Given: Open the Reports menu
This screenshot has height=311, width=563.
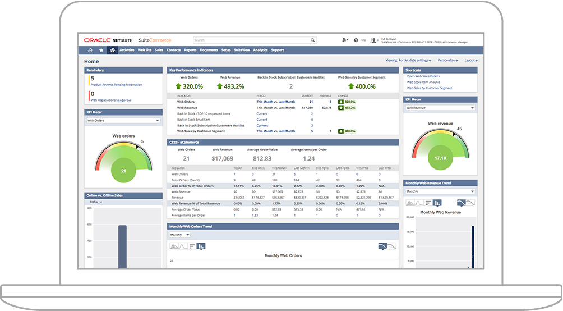Looking at the screenshot, I should coord(190,50).
